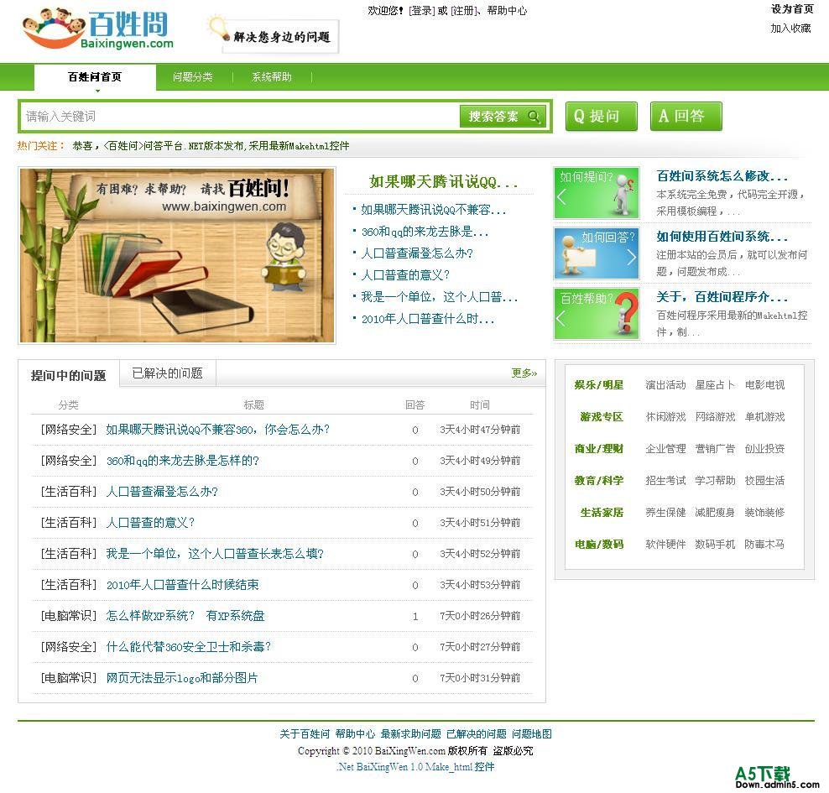Image resolution: width=829 pixels, height=793 pixels.
Task: Open bullet 2010年人口普查什么时...
Action: [428, 319]
